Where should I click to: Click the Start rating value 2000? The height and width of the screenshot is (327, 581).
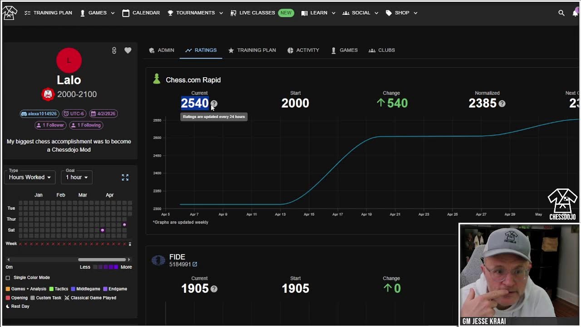point(295,103)
